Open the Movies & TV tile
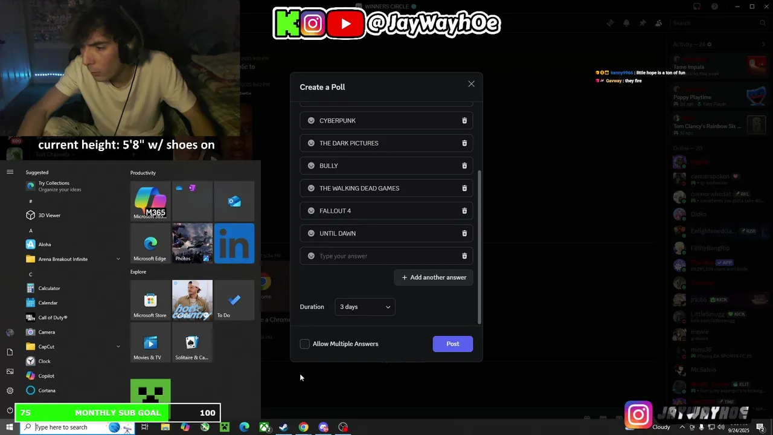The height and width of the screenshot is (435, 773). click(x=150, y=342)
